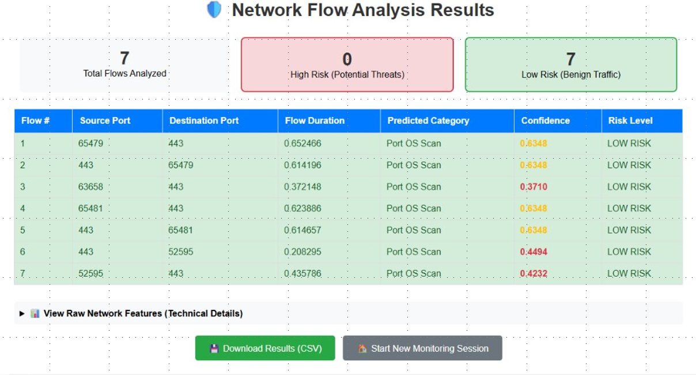Click the house icon on Start New Monitoring
This screenshot has width=696, height=375.
362,349
